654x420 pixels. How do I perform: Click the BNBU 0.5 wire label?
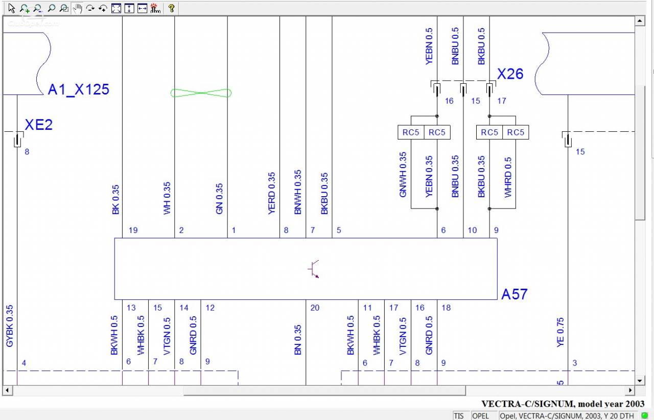[x=455, y=46]
